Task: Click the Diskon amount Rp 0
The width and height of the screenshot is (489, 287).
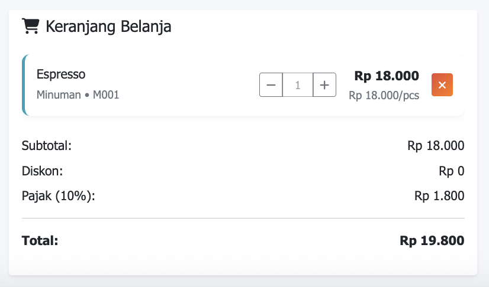Action: click(451, 171)
